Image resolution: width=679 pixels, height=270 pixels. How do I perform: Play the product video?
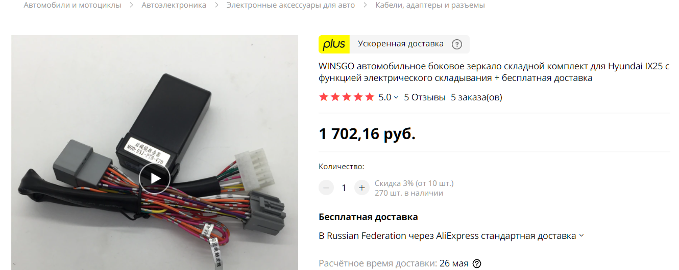(155, 178)
